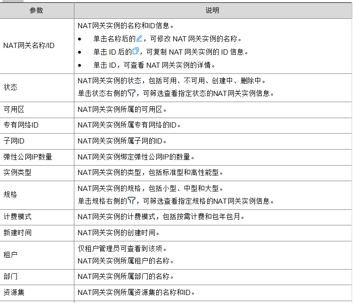Click text NAT网关实例所属子网的ID。
The image size is (353, 303).
click(x=122, y=141)
